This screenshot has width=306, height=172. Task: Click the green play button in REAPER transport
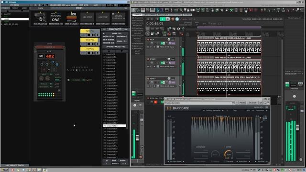(x=163, y=19)
